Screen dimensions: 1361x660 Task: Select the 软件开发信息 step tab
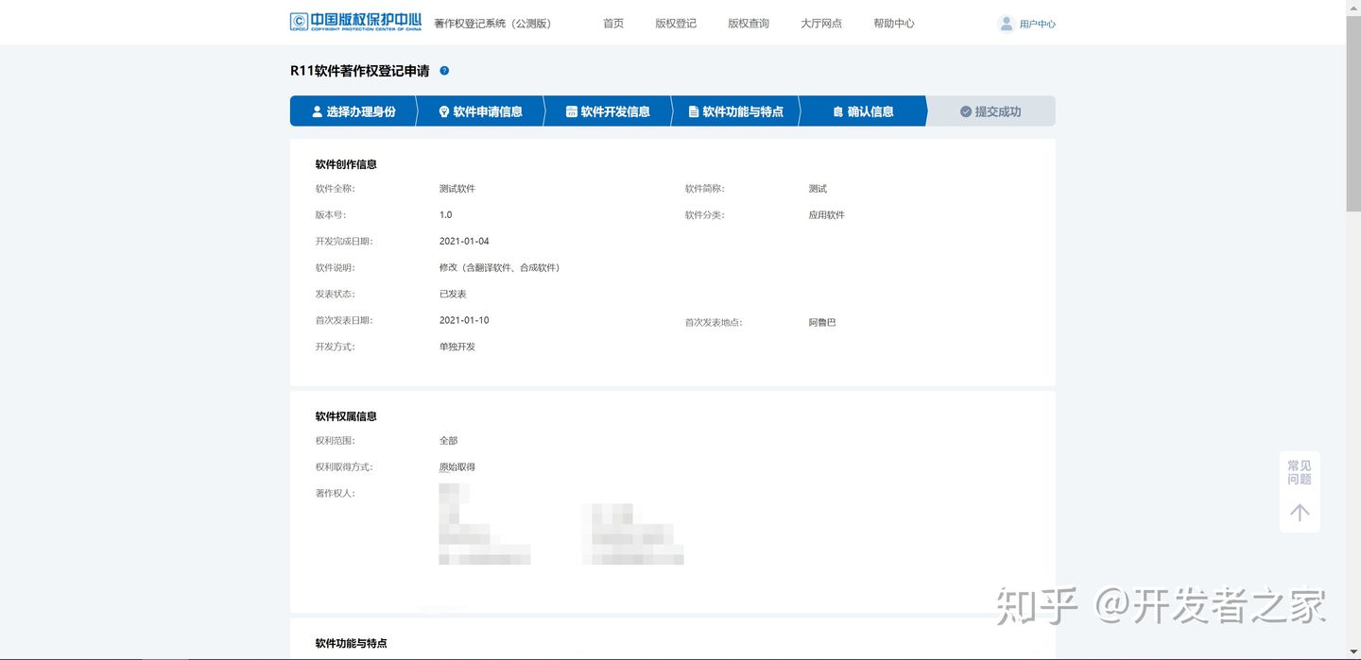pyautogui.click(x=608, y=111)
